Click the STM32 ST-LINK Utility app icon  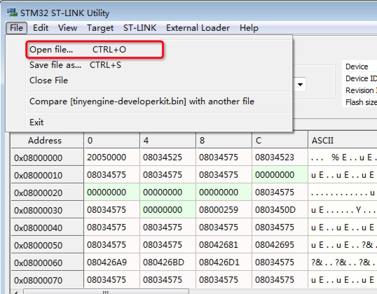(x=12, y=12)
